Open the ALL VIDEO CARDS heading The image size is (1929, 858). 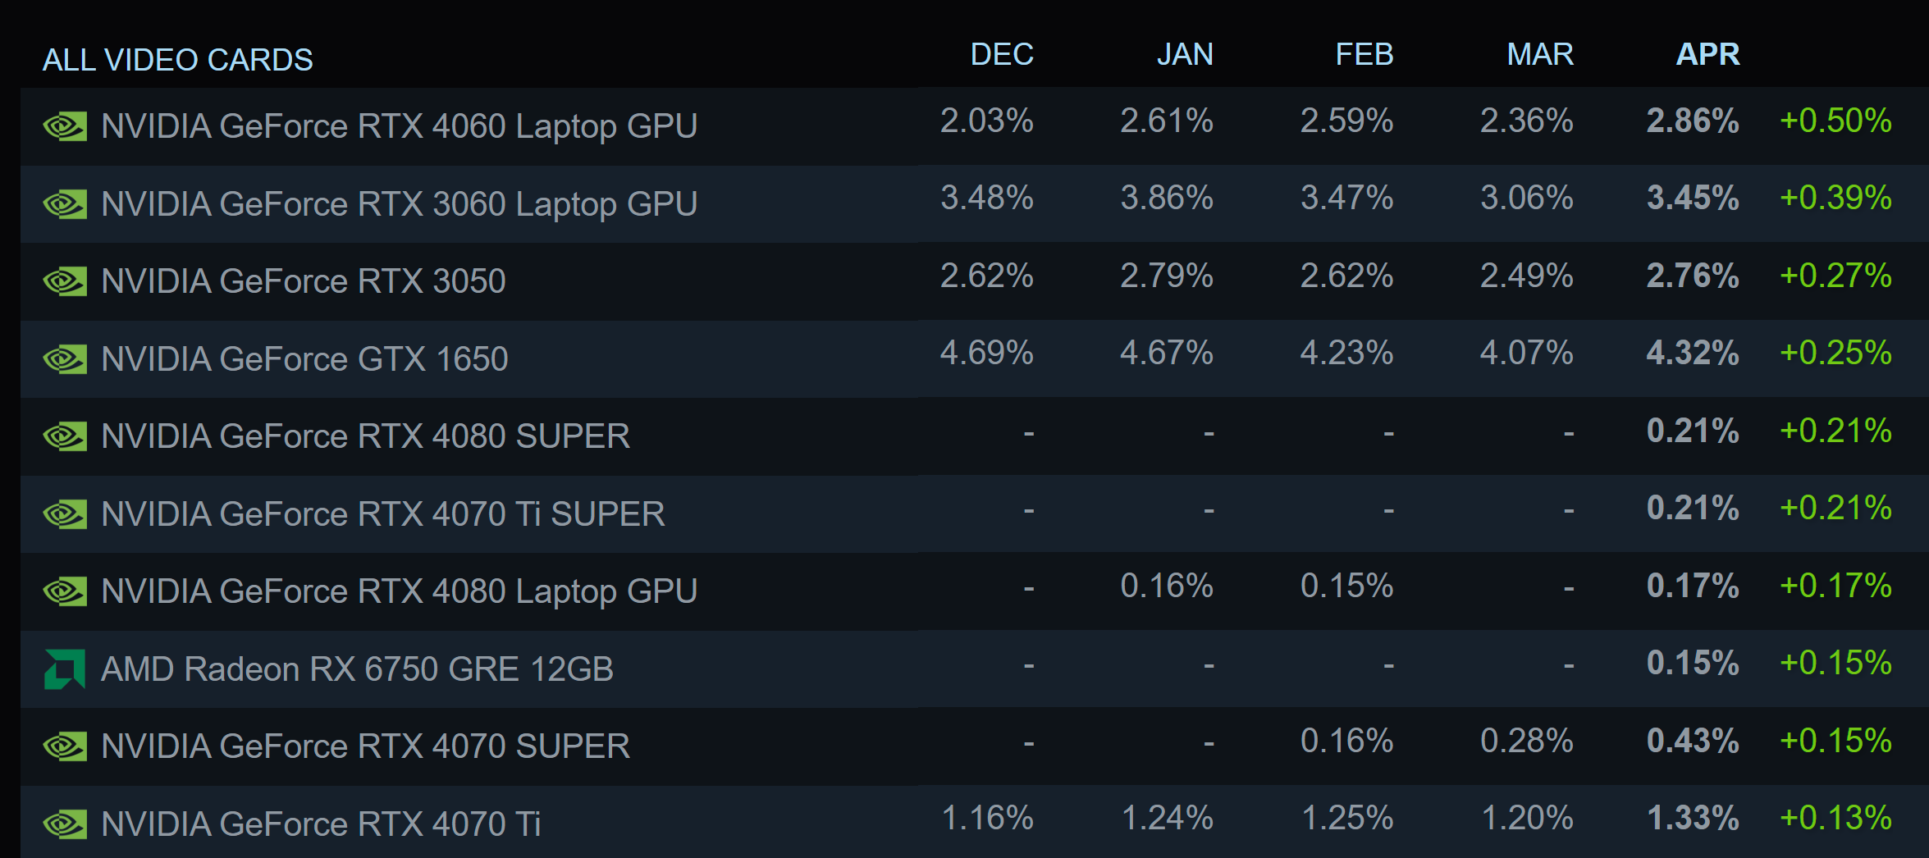point(178,60)
